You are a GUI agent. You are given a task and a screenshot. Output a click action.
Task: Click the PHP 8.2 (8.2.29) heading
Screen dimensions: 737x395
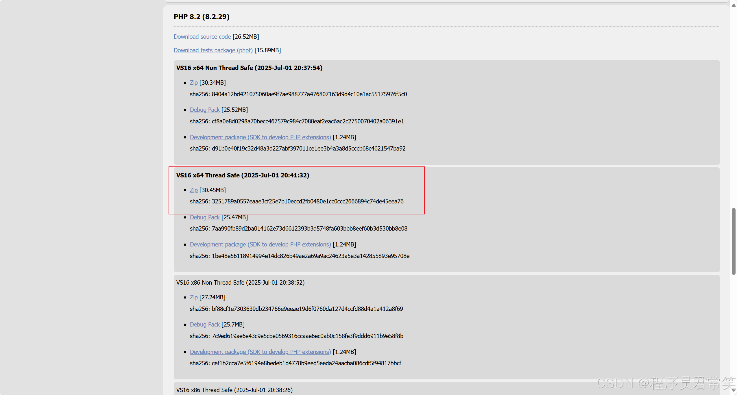click(x=202, y=17)
